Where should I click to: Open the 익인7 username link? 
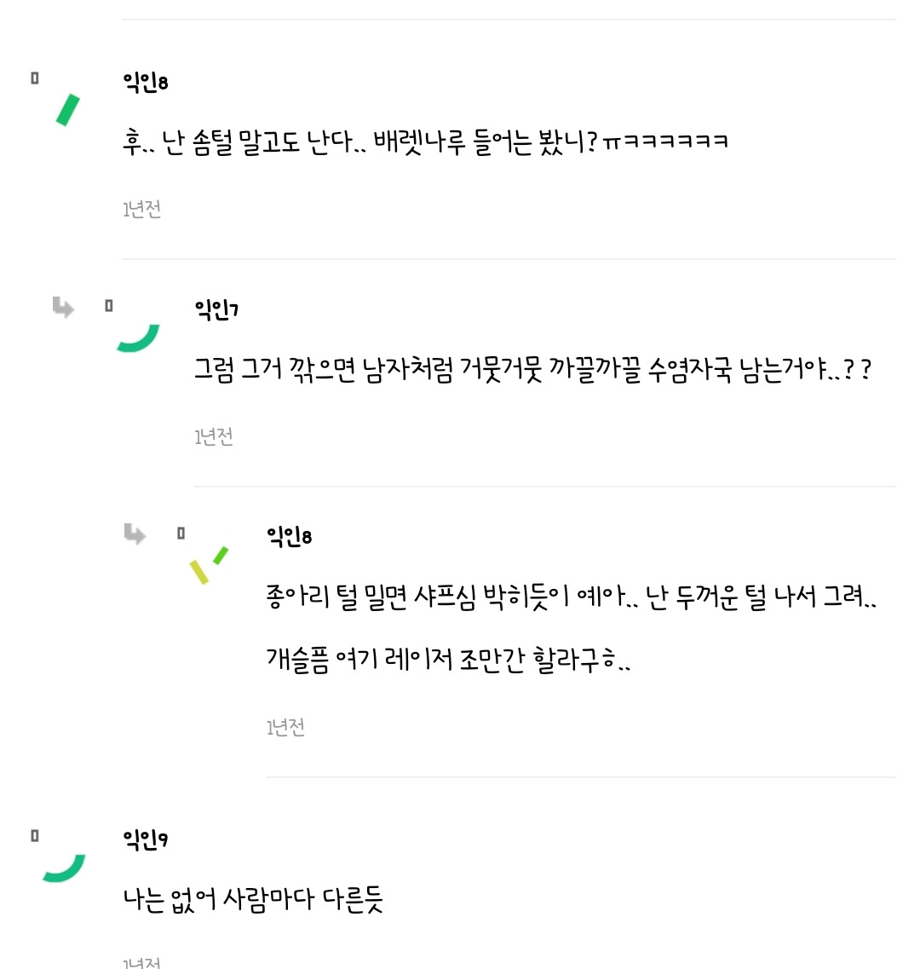coord(216,310)
